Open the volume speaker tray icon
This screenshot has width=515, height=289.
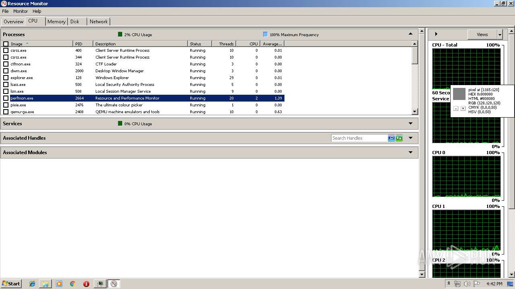467,284
